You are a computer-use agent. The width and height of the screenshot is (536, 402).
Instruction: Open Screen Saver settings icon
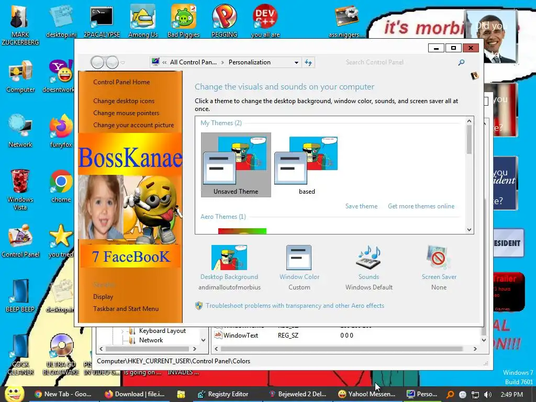pos(439,258)
